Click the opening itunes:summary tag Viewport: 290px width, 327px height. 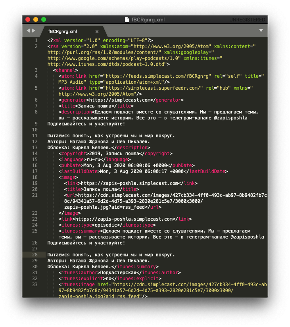click(81, 231)
